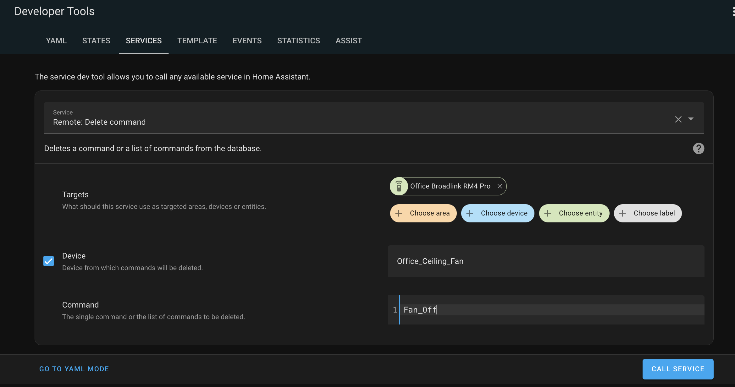
Task: Click the remote icon on Broadlink chip
Action: (x=399, y=186)
